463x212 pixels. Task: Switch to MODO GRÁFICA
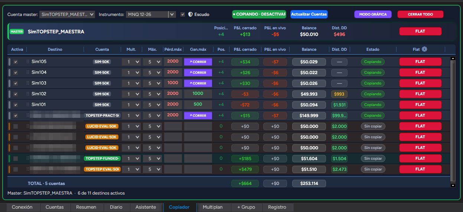click(373, 14)
